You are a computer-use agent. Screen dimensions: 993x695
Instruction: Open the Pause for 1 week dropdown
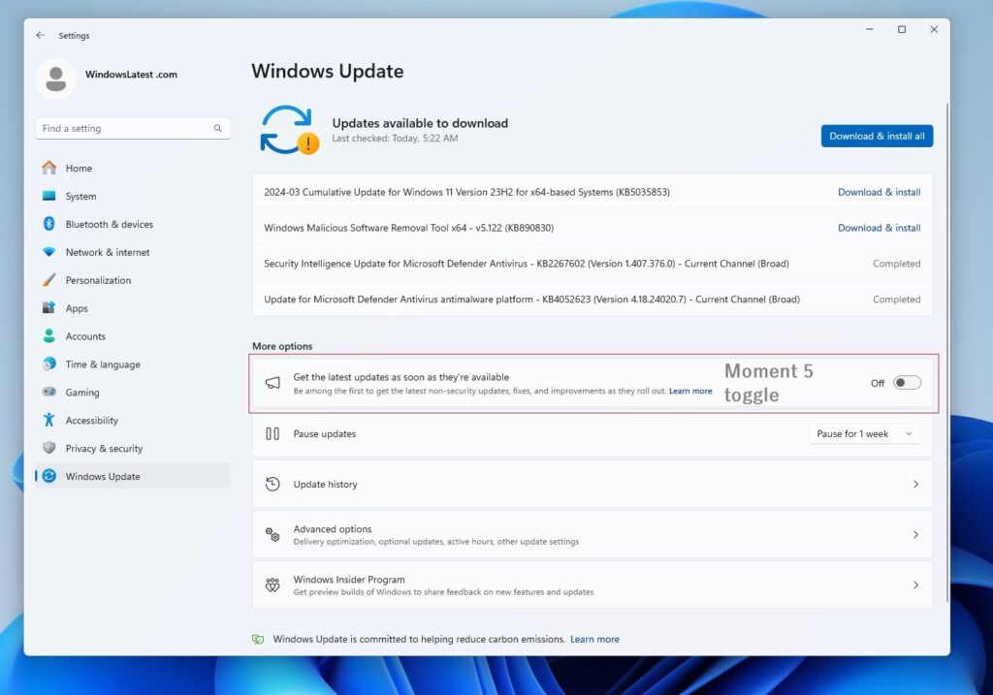(x=864, y=433)
